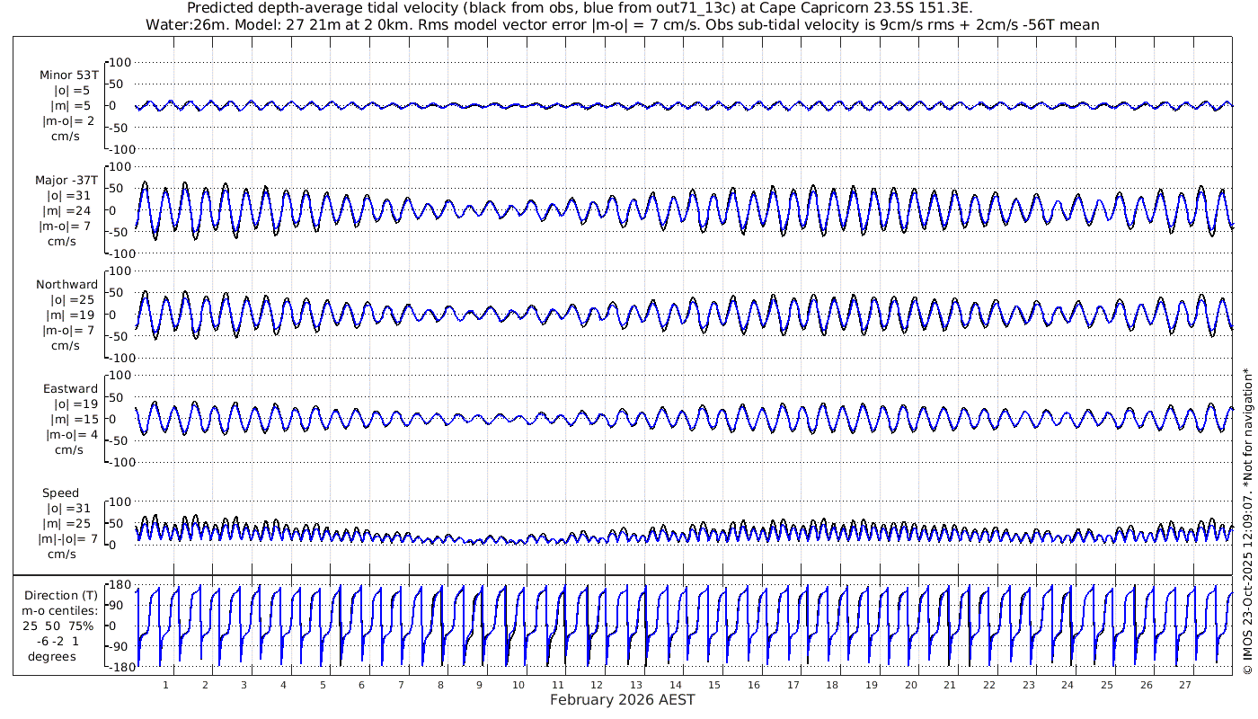Click day "27" on the x-axis
Image resolution: width=1258 pixels, height=719 pixels.
coord(1184,685)
